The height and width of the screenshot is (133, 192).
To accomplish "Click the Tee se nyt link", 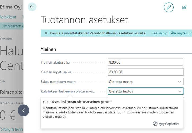I will click(160, 33).
